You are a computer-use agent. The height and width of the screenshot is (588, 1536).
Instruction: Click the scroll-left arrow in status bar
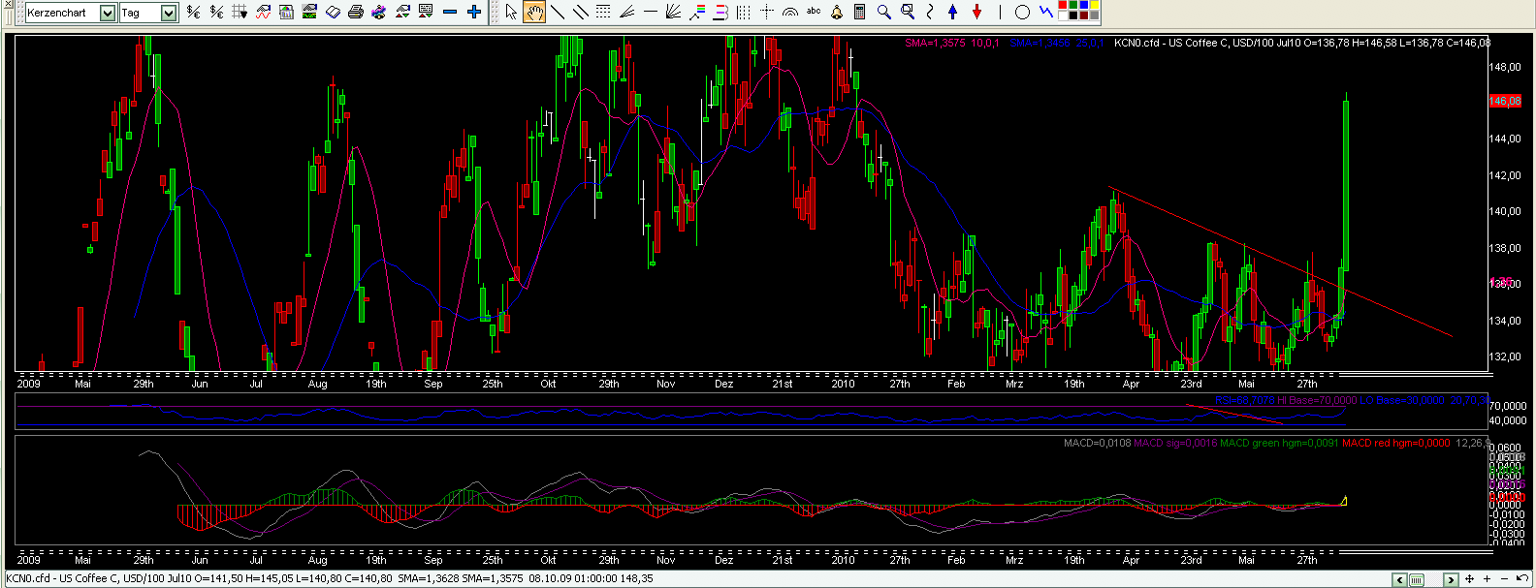coord(1399,579)
